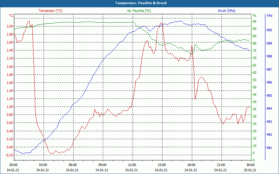Click the '987' pressure axis value
This screenshot has height=174, width=279.
point(269,69)
